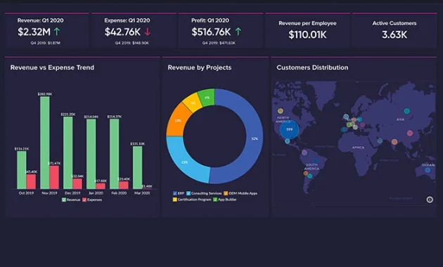The height and width of the screenshot is (267, 443).
Task: Toggle the Certification Program legend checkbox
Action: click(x=174, y=200)
